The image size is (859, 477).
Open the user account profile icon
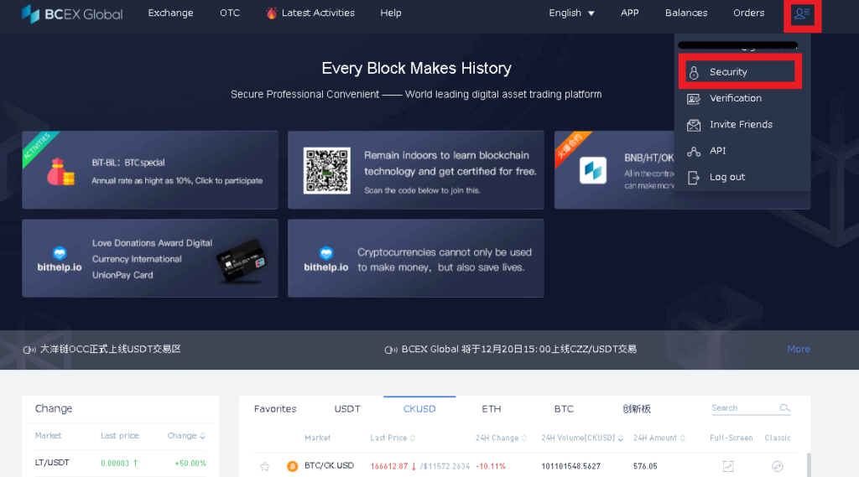coord(802,13)
